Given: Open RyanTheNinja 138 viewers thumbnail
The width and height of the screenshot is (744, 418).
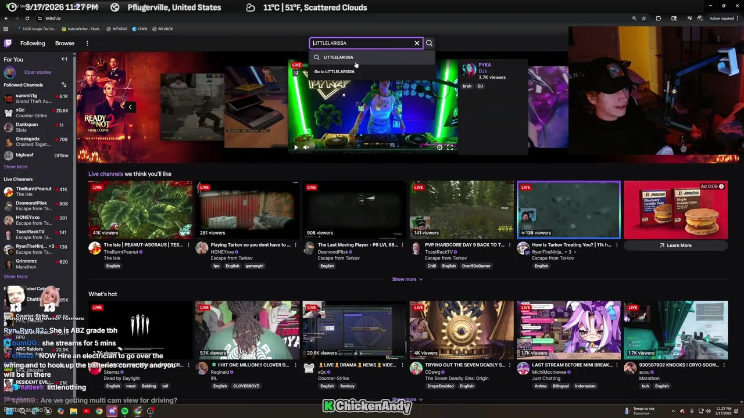Looking at the screenshot, I should [568, 210].
